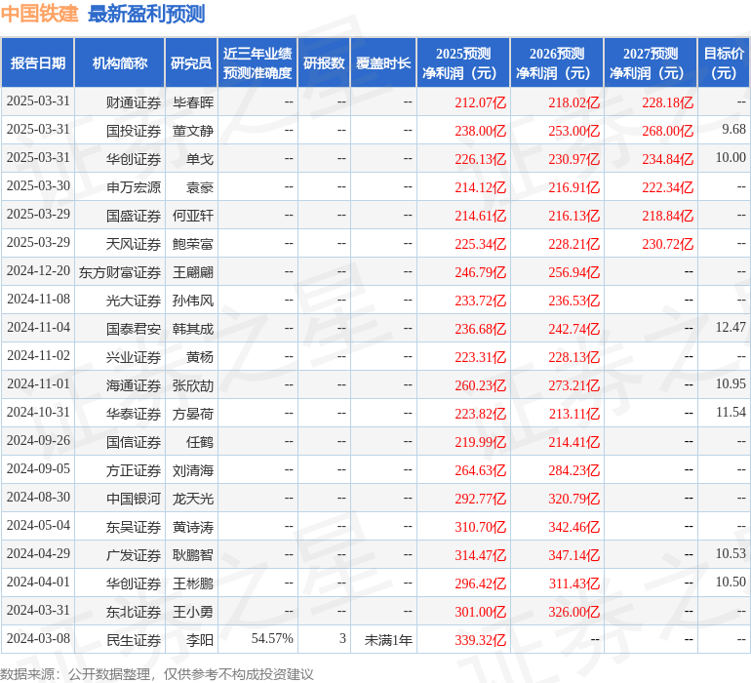The height and width of the screenshot is (683, 751).
Task: Click target price 12.47
Action: pyautogui.click(x=731, y=328)
